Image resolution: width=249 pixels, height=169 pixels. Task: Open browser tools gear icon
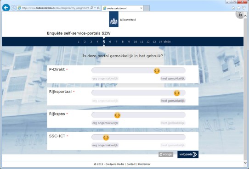coord(244,8)
